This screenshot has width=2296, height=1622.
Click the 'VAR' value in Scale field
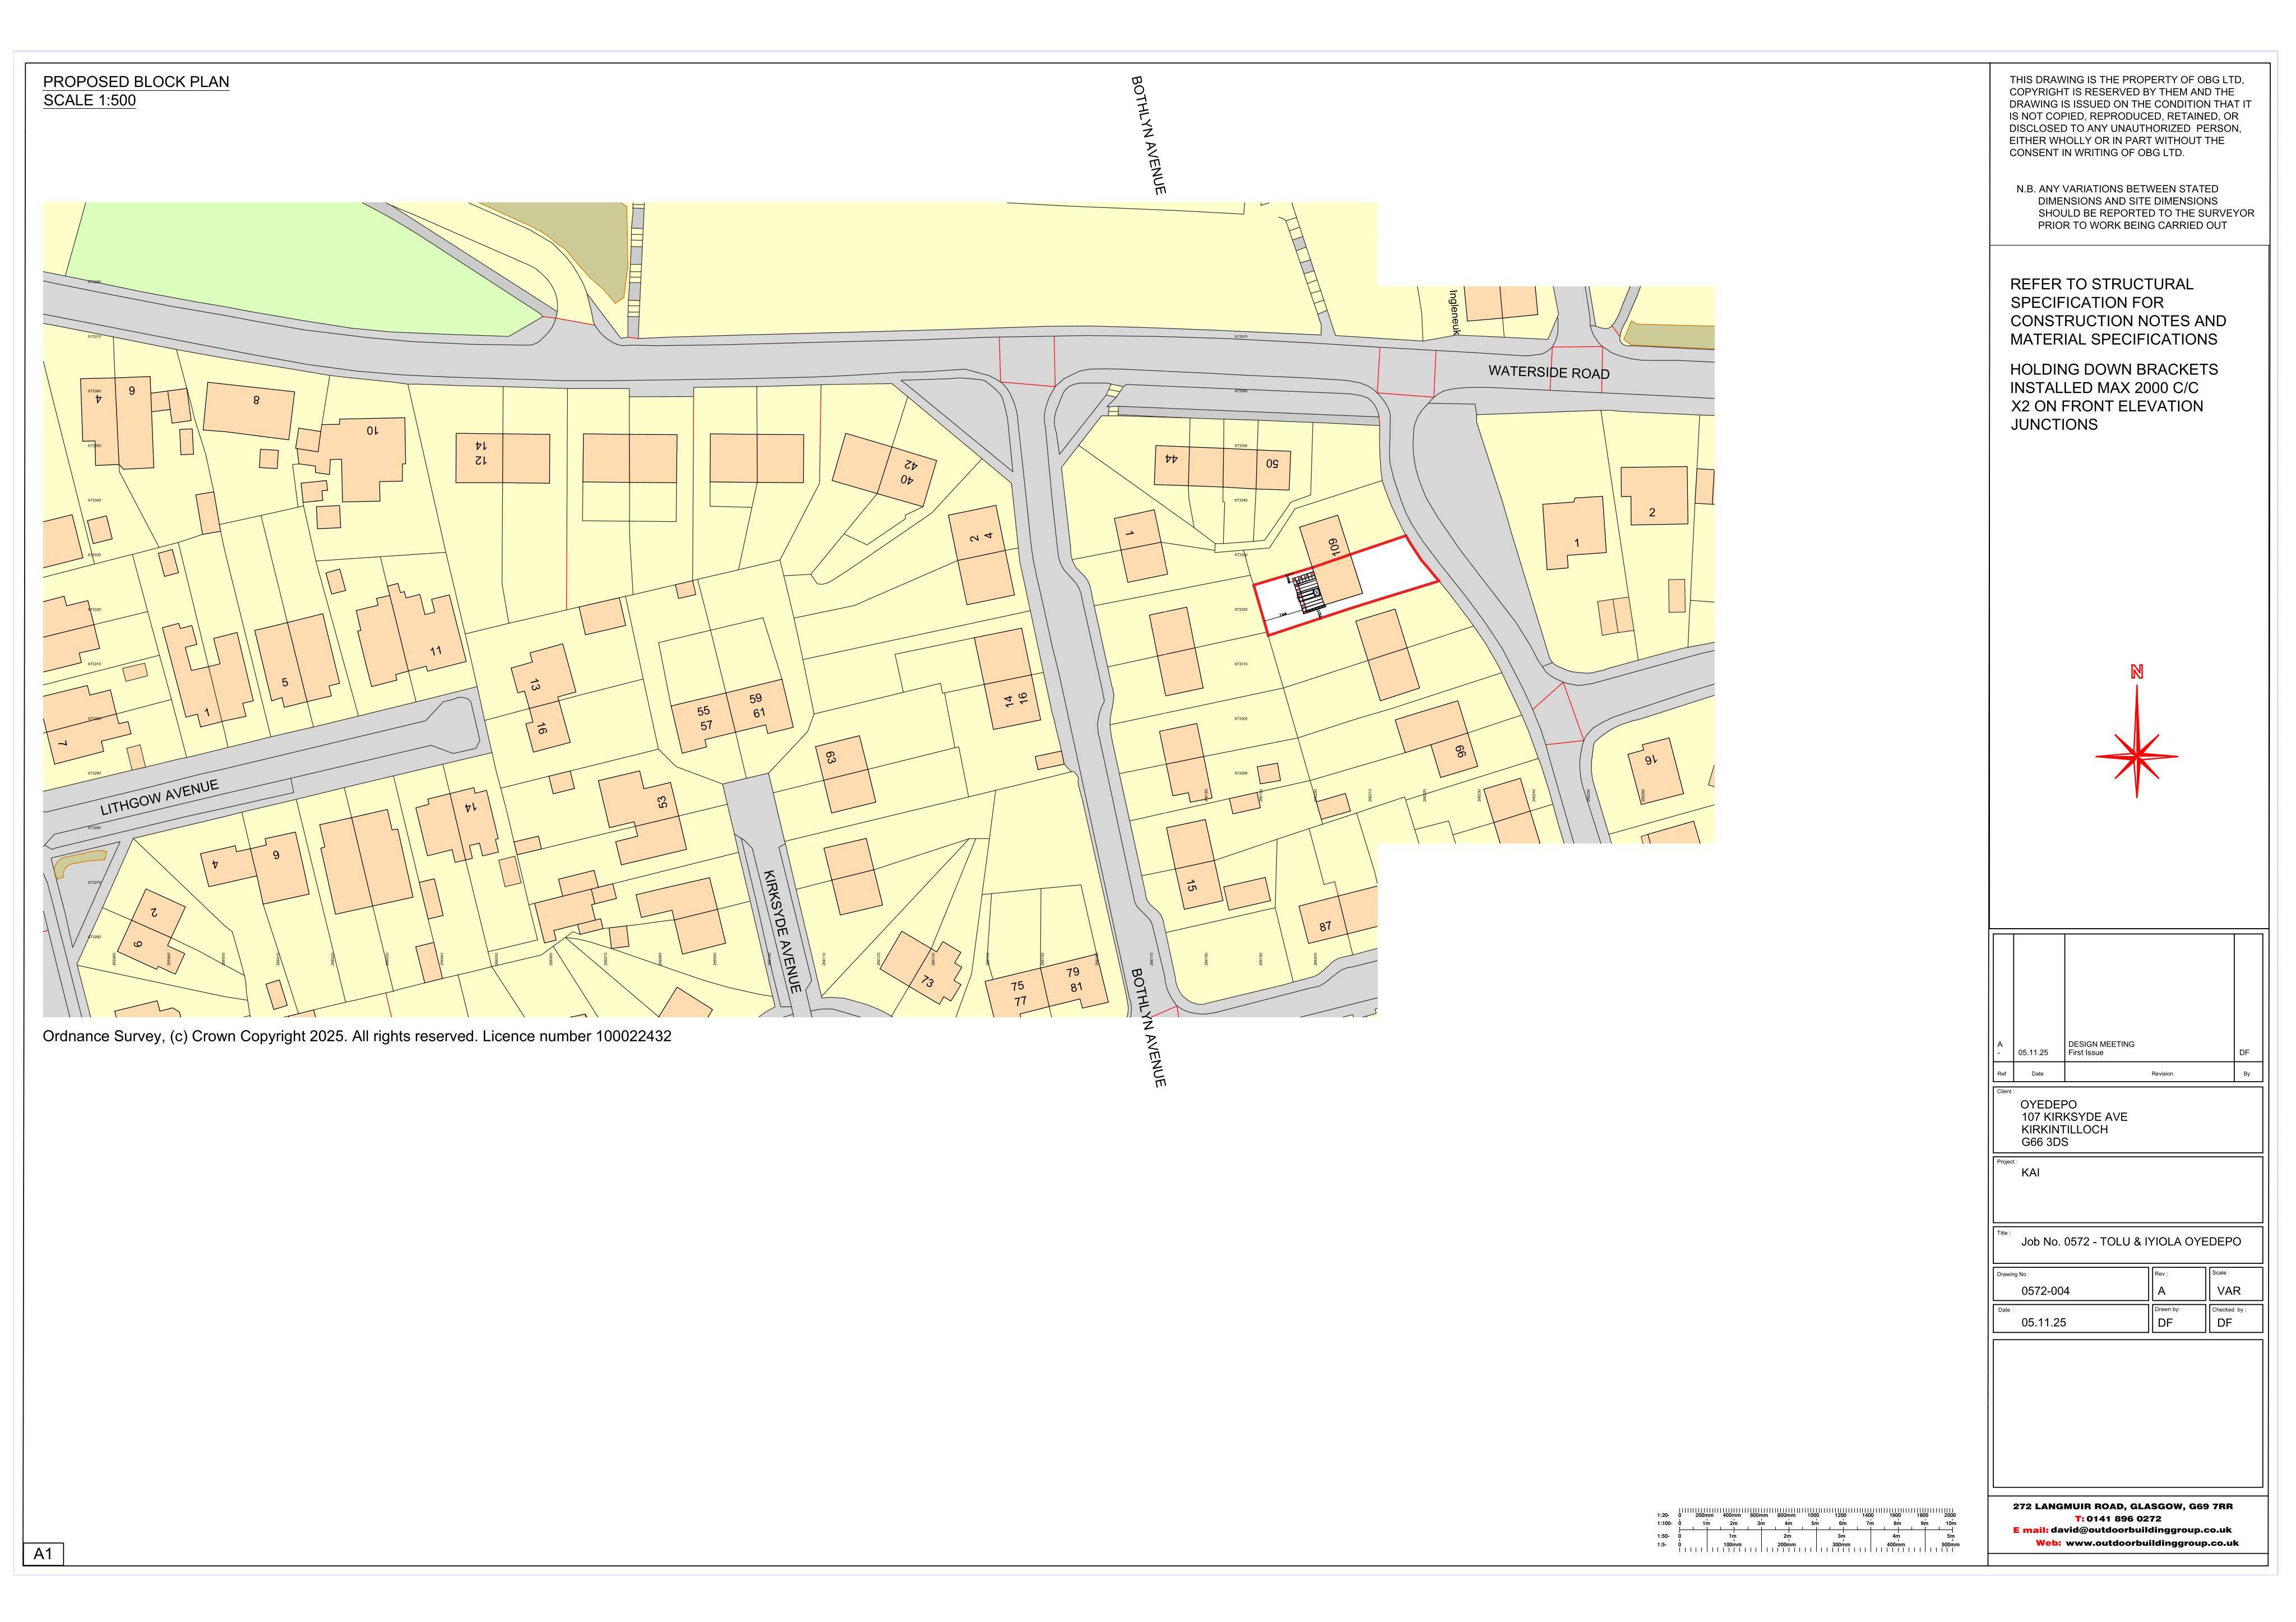[x=2228, y=1291]
